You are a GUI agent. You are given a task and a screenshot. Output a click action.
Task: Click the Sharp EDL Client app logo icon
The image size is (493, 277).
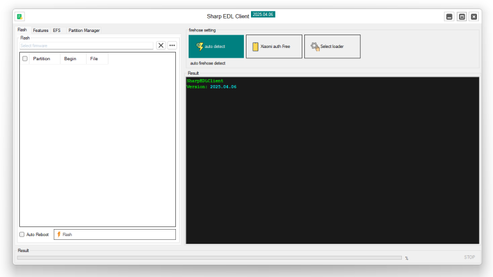pos(19,17)
